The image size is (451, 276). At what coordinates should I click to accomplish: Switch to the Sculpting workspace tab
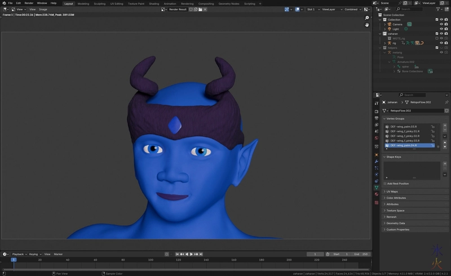point(99,3)
